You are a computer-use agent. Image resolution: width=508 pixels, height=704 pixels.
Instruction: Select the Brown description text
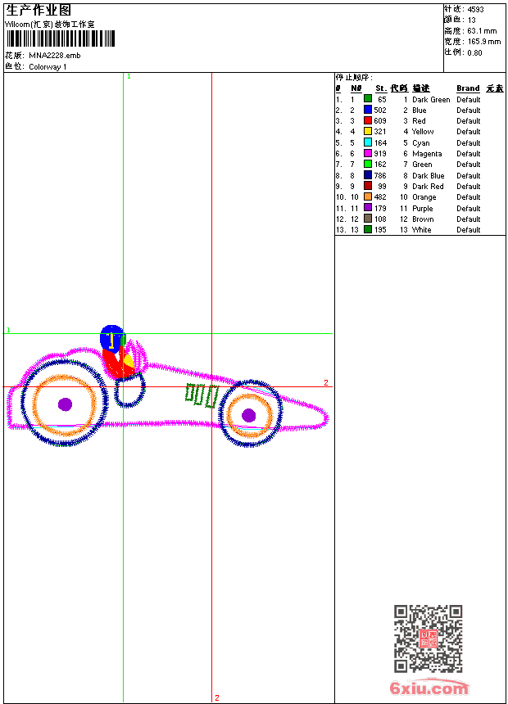coord(423,219)
